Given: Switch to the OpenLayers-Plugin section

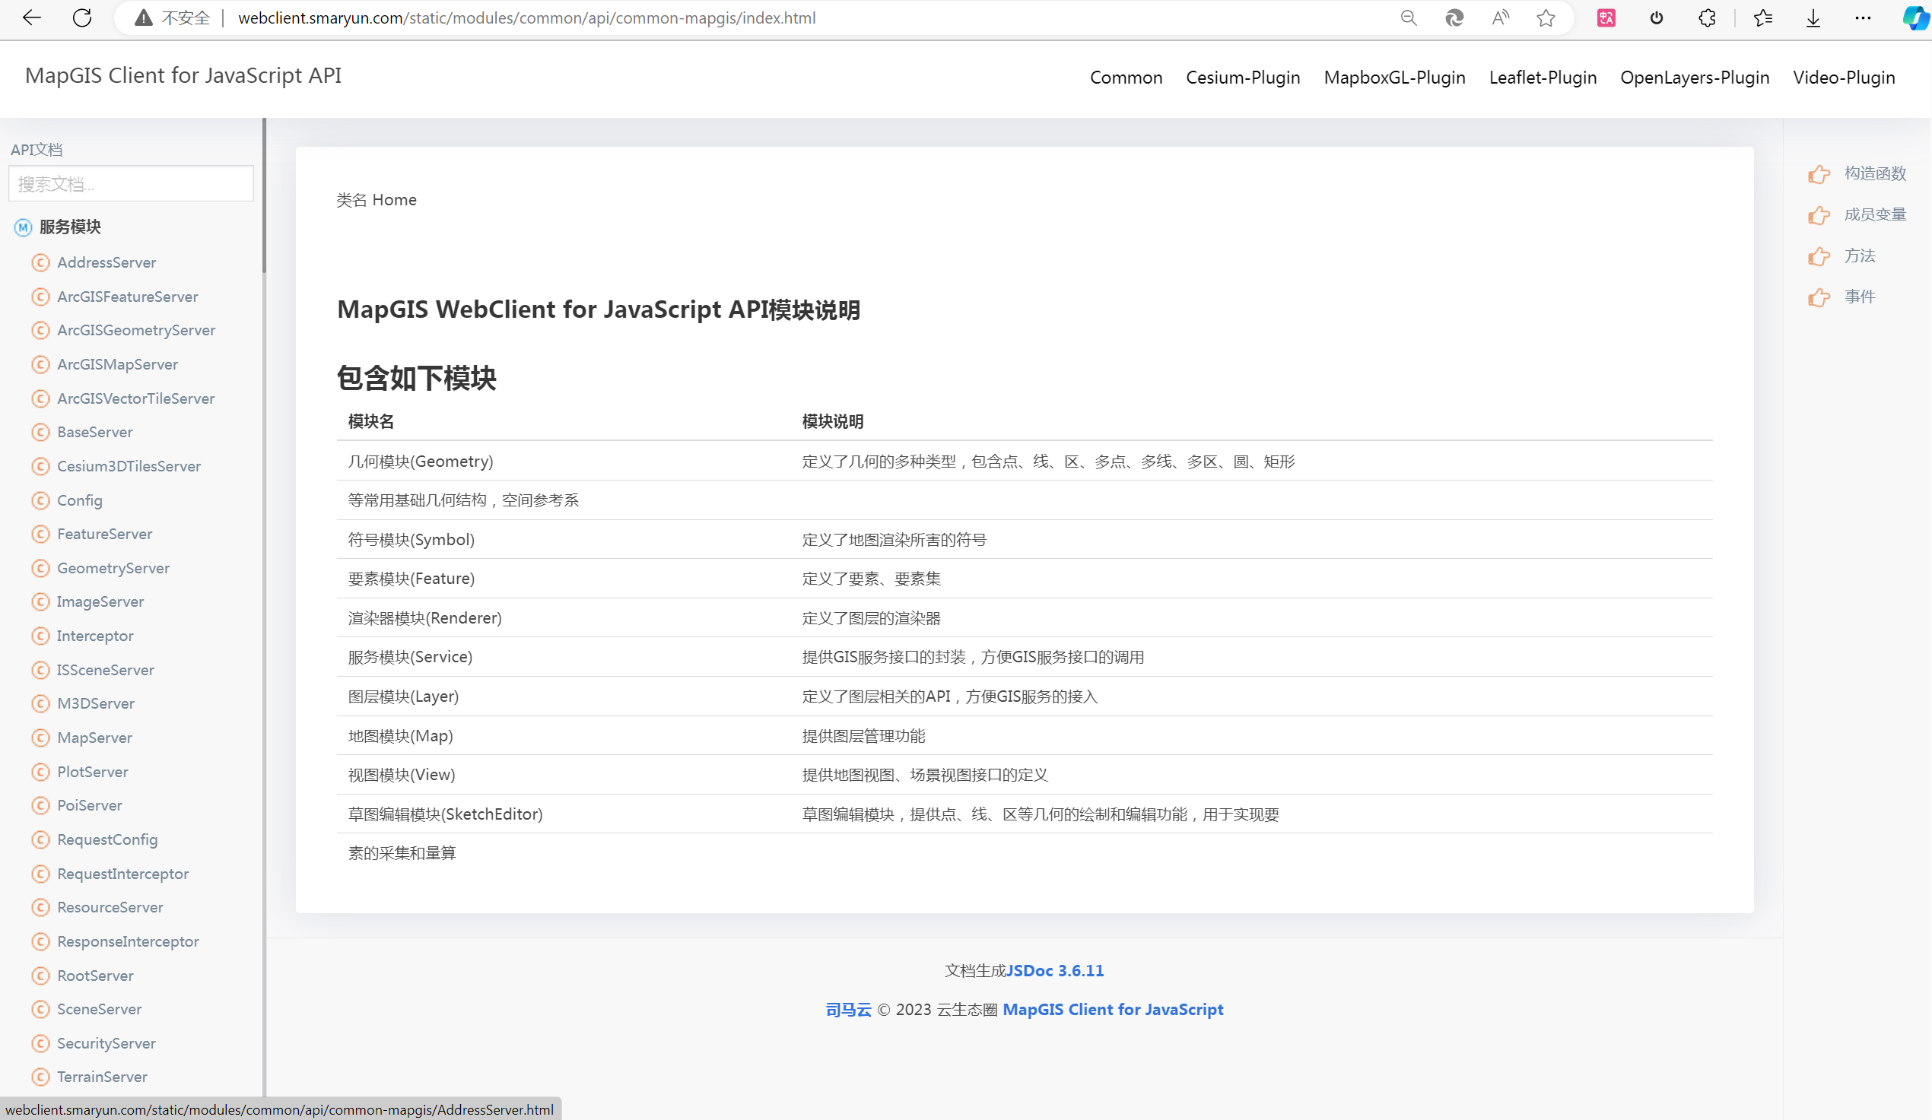Looking at the screenshot, I should [x=1695, y=77].
